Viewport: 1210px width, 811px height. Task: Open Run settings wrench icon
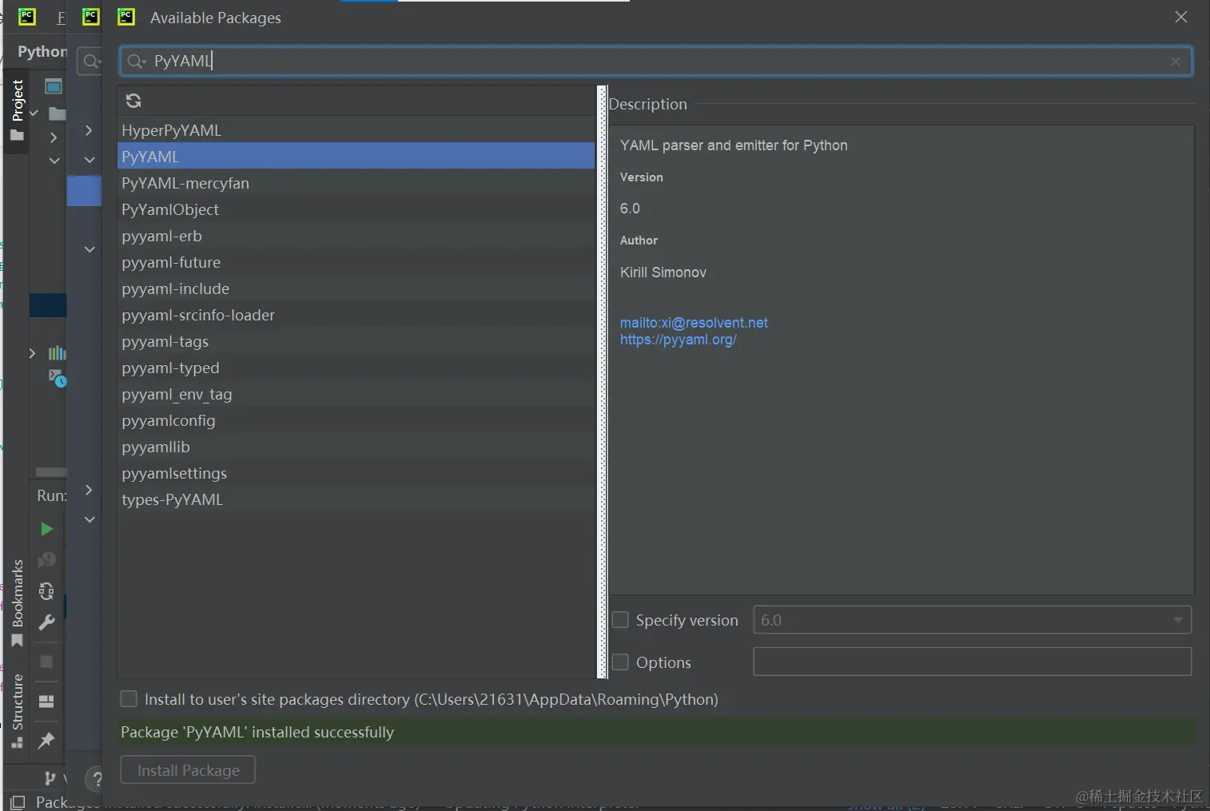46,622
